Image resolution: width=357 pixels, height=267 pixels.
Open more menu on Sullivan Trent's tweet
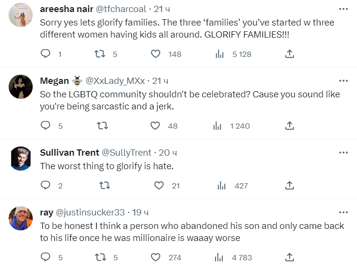click(343, 152)
